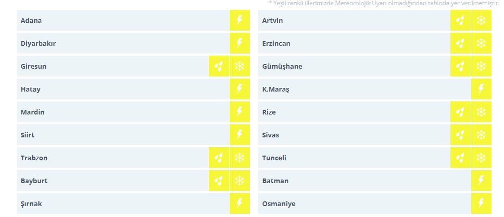Click the thunderstorm icon for Adana
Screen dimensions: 504x217
pyautogui.click(x=240, y=20)
